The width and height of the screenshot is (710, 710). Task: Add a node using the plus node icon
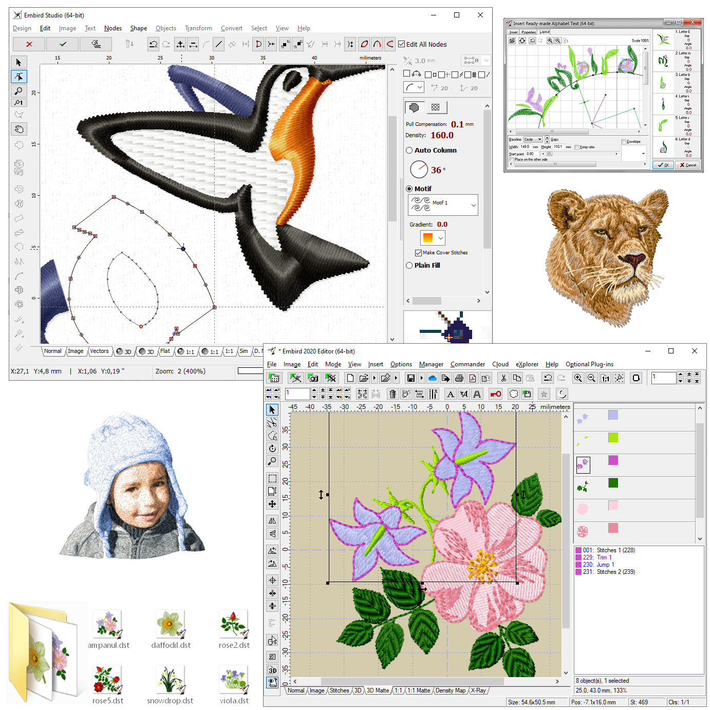coord(180,44)
